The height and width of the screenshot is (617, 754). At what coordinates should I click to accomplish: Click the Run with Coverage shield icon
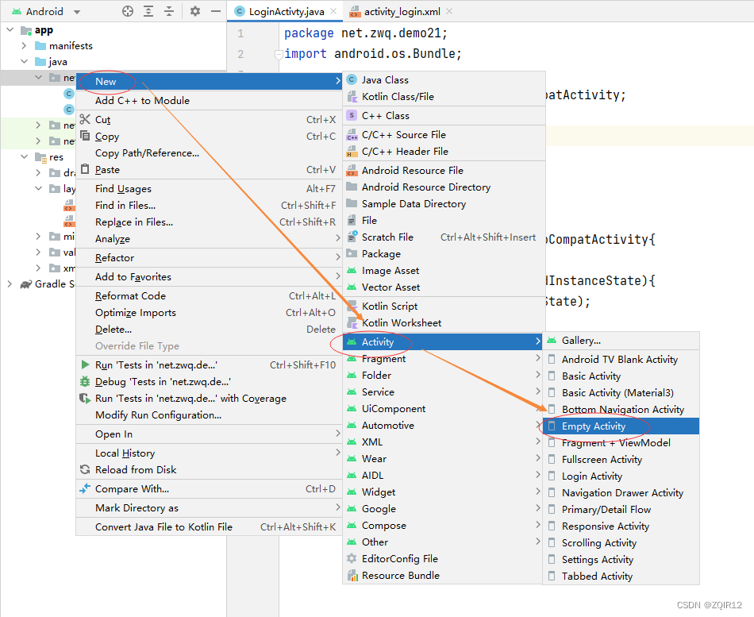click(x=85, y=398)
